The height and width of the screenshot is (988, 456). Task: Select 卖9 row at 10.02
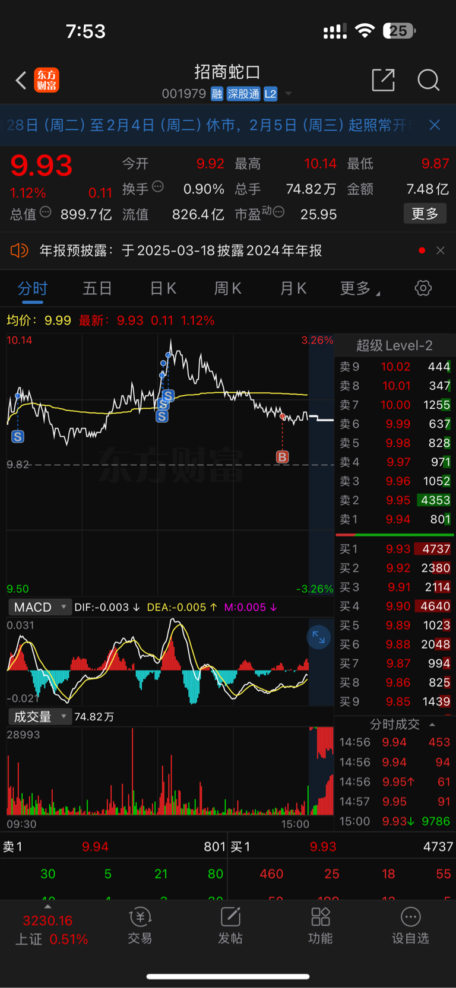395,367
